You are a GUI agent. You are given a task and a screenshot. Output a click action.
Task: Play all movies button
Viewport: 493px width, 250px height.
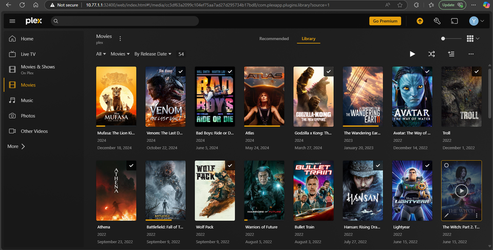pos(412,54)
